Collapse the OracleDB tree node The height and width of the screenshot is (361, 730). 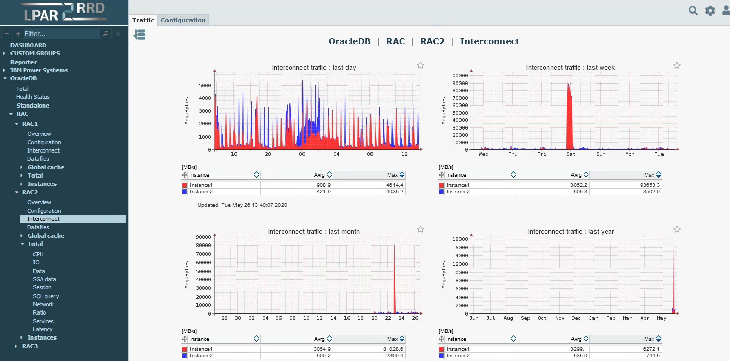click(5, 78)
